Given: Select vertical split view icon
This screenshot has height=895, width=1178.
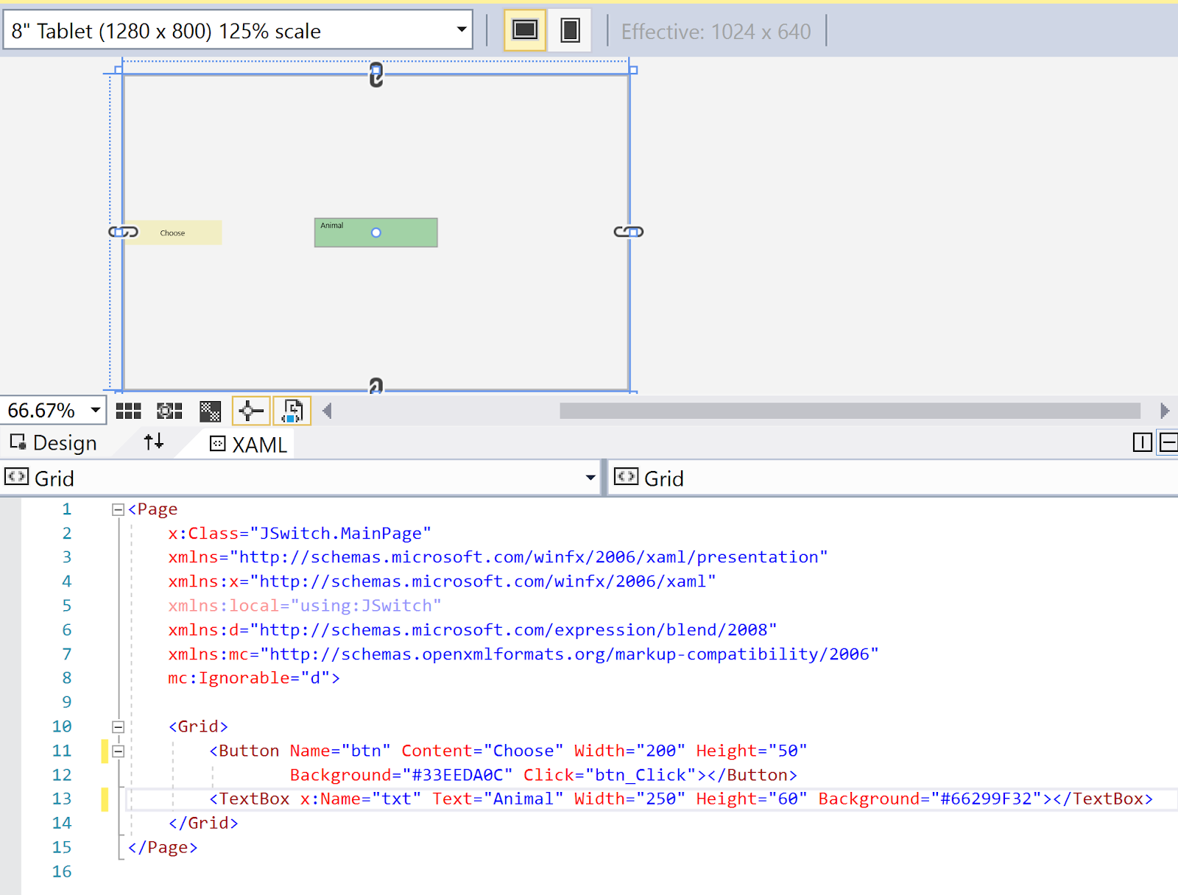Looking at the screenshot, I should 1142,442.
